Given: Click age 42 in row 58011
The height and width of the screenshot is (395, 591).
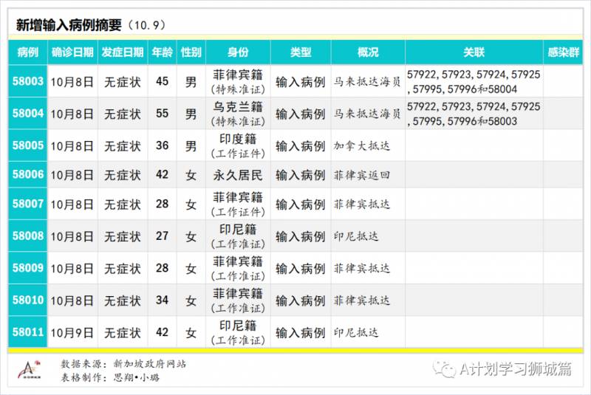Looking at the screenshot, I should pos(162,332).
